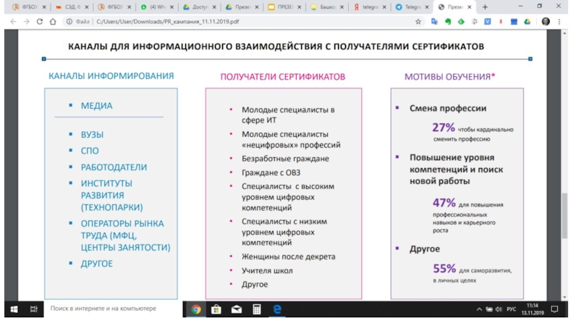
Task: Reload the PDF page
Action: coord(40,22)
